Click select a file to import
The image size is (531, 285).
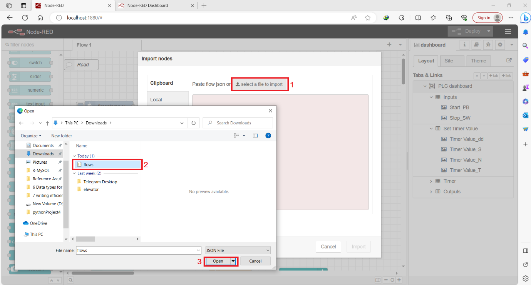click(x=259, y=84)
